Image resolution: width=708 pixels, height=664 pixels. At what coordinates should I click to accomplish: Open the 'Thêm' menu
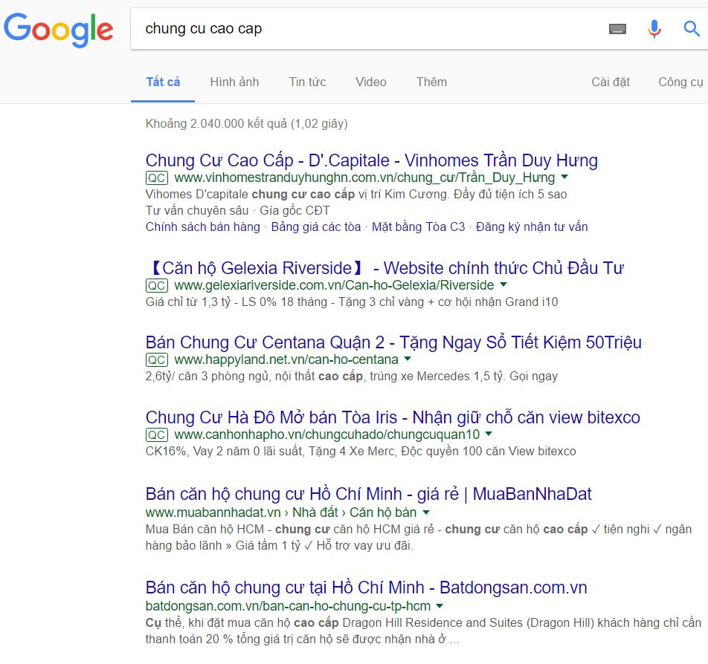431,82
